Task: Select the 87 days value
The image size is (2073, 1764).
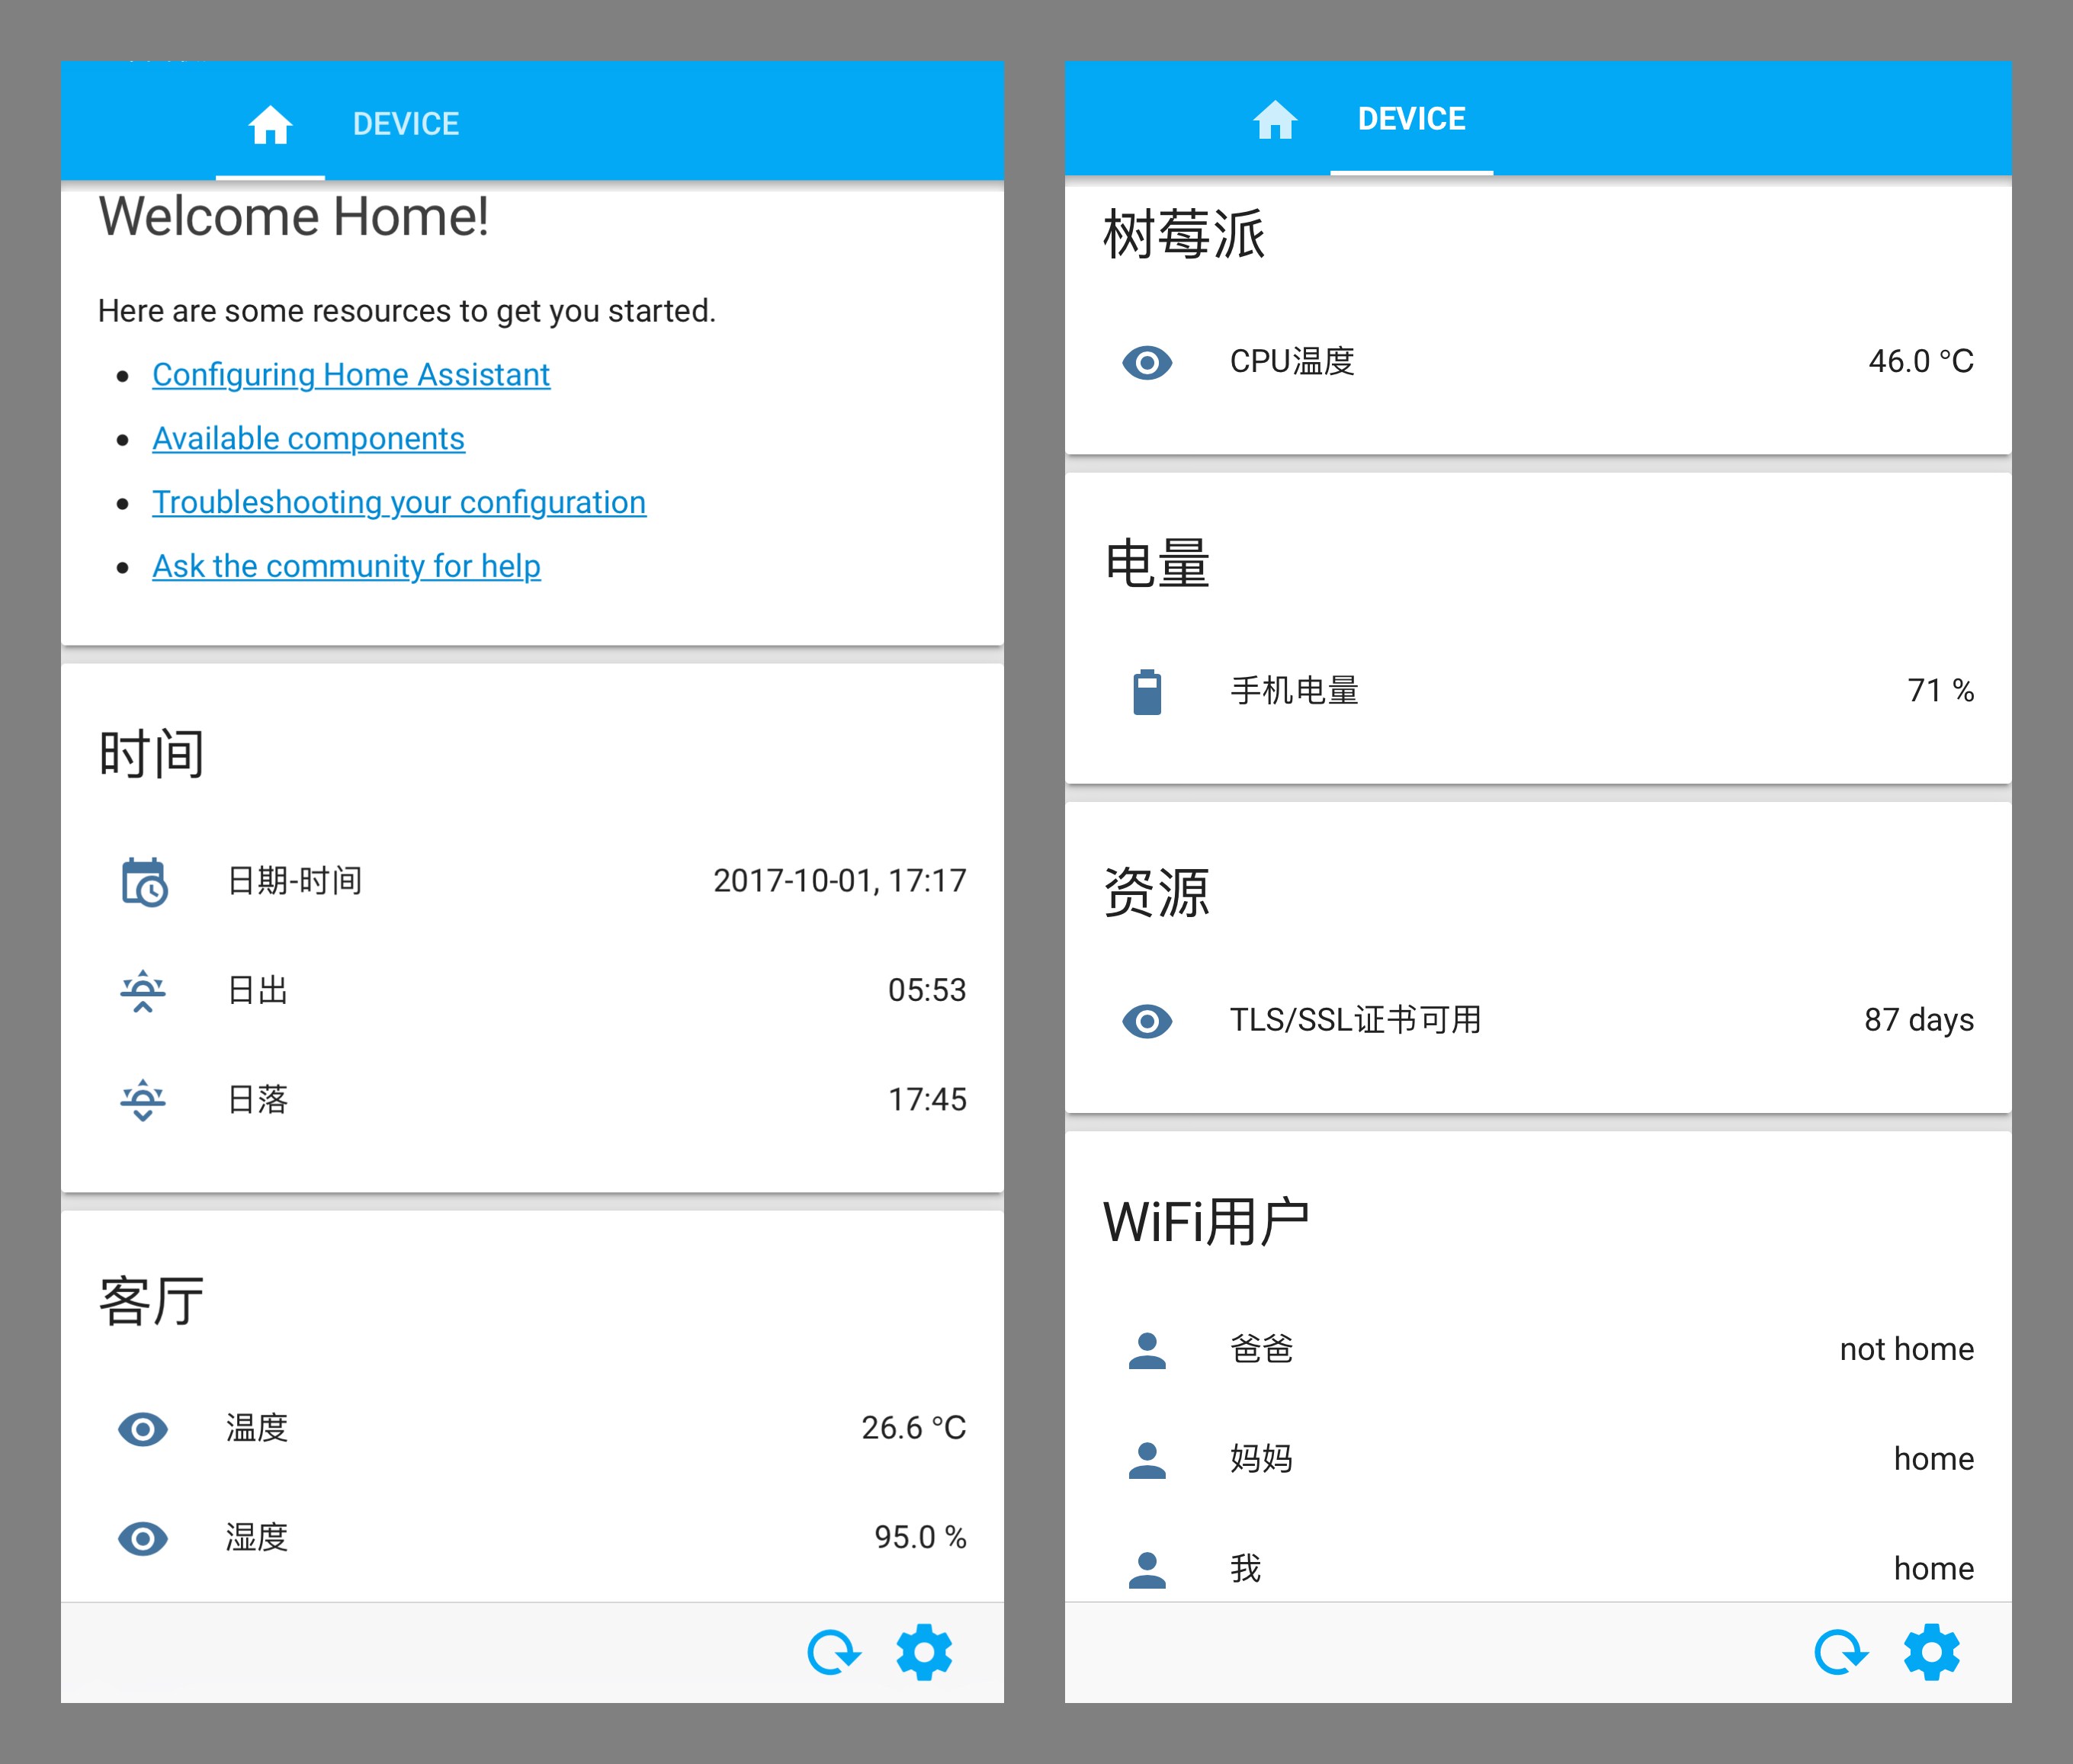Action: point(1919,1020)
